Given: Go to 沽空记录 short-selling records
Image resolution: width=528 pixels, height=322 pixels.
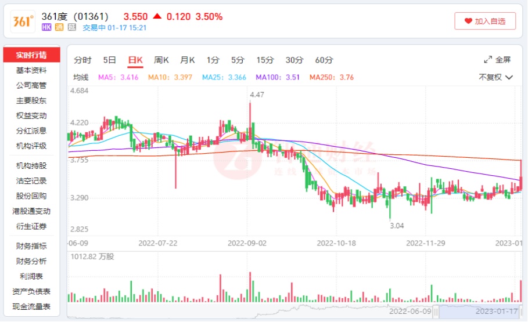Looking at the screenshot, I should pos(31,181).
